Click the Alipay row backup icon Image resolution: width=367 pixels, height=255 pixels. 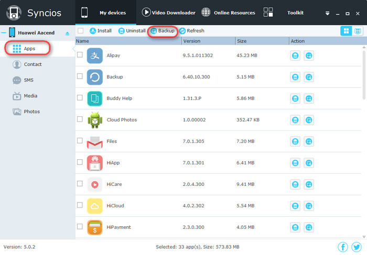click(309, 56)
